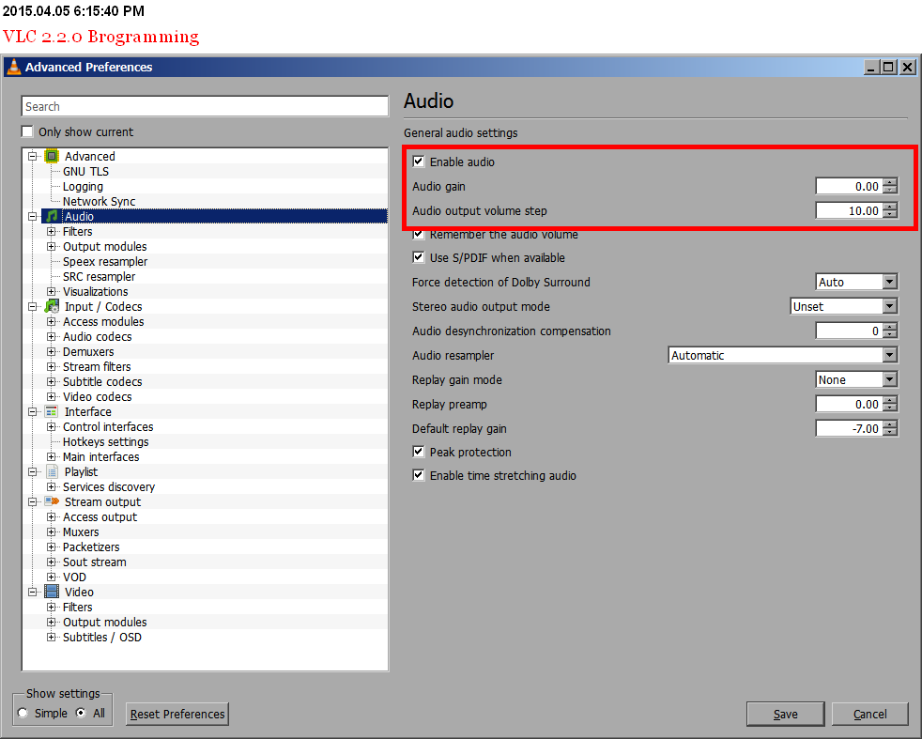Expand the Audio codecs node

pos(51,337)
